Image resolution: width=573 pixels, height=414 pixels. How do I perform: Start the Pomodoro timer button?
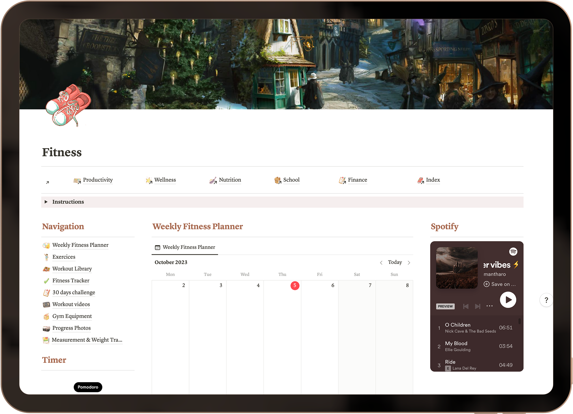[x=88, y=387]
